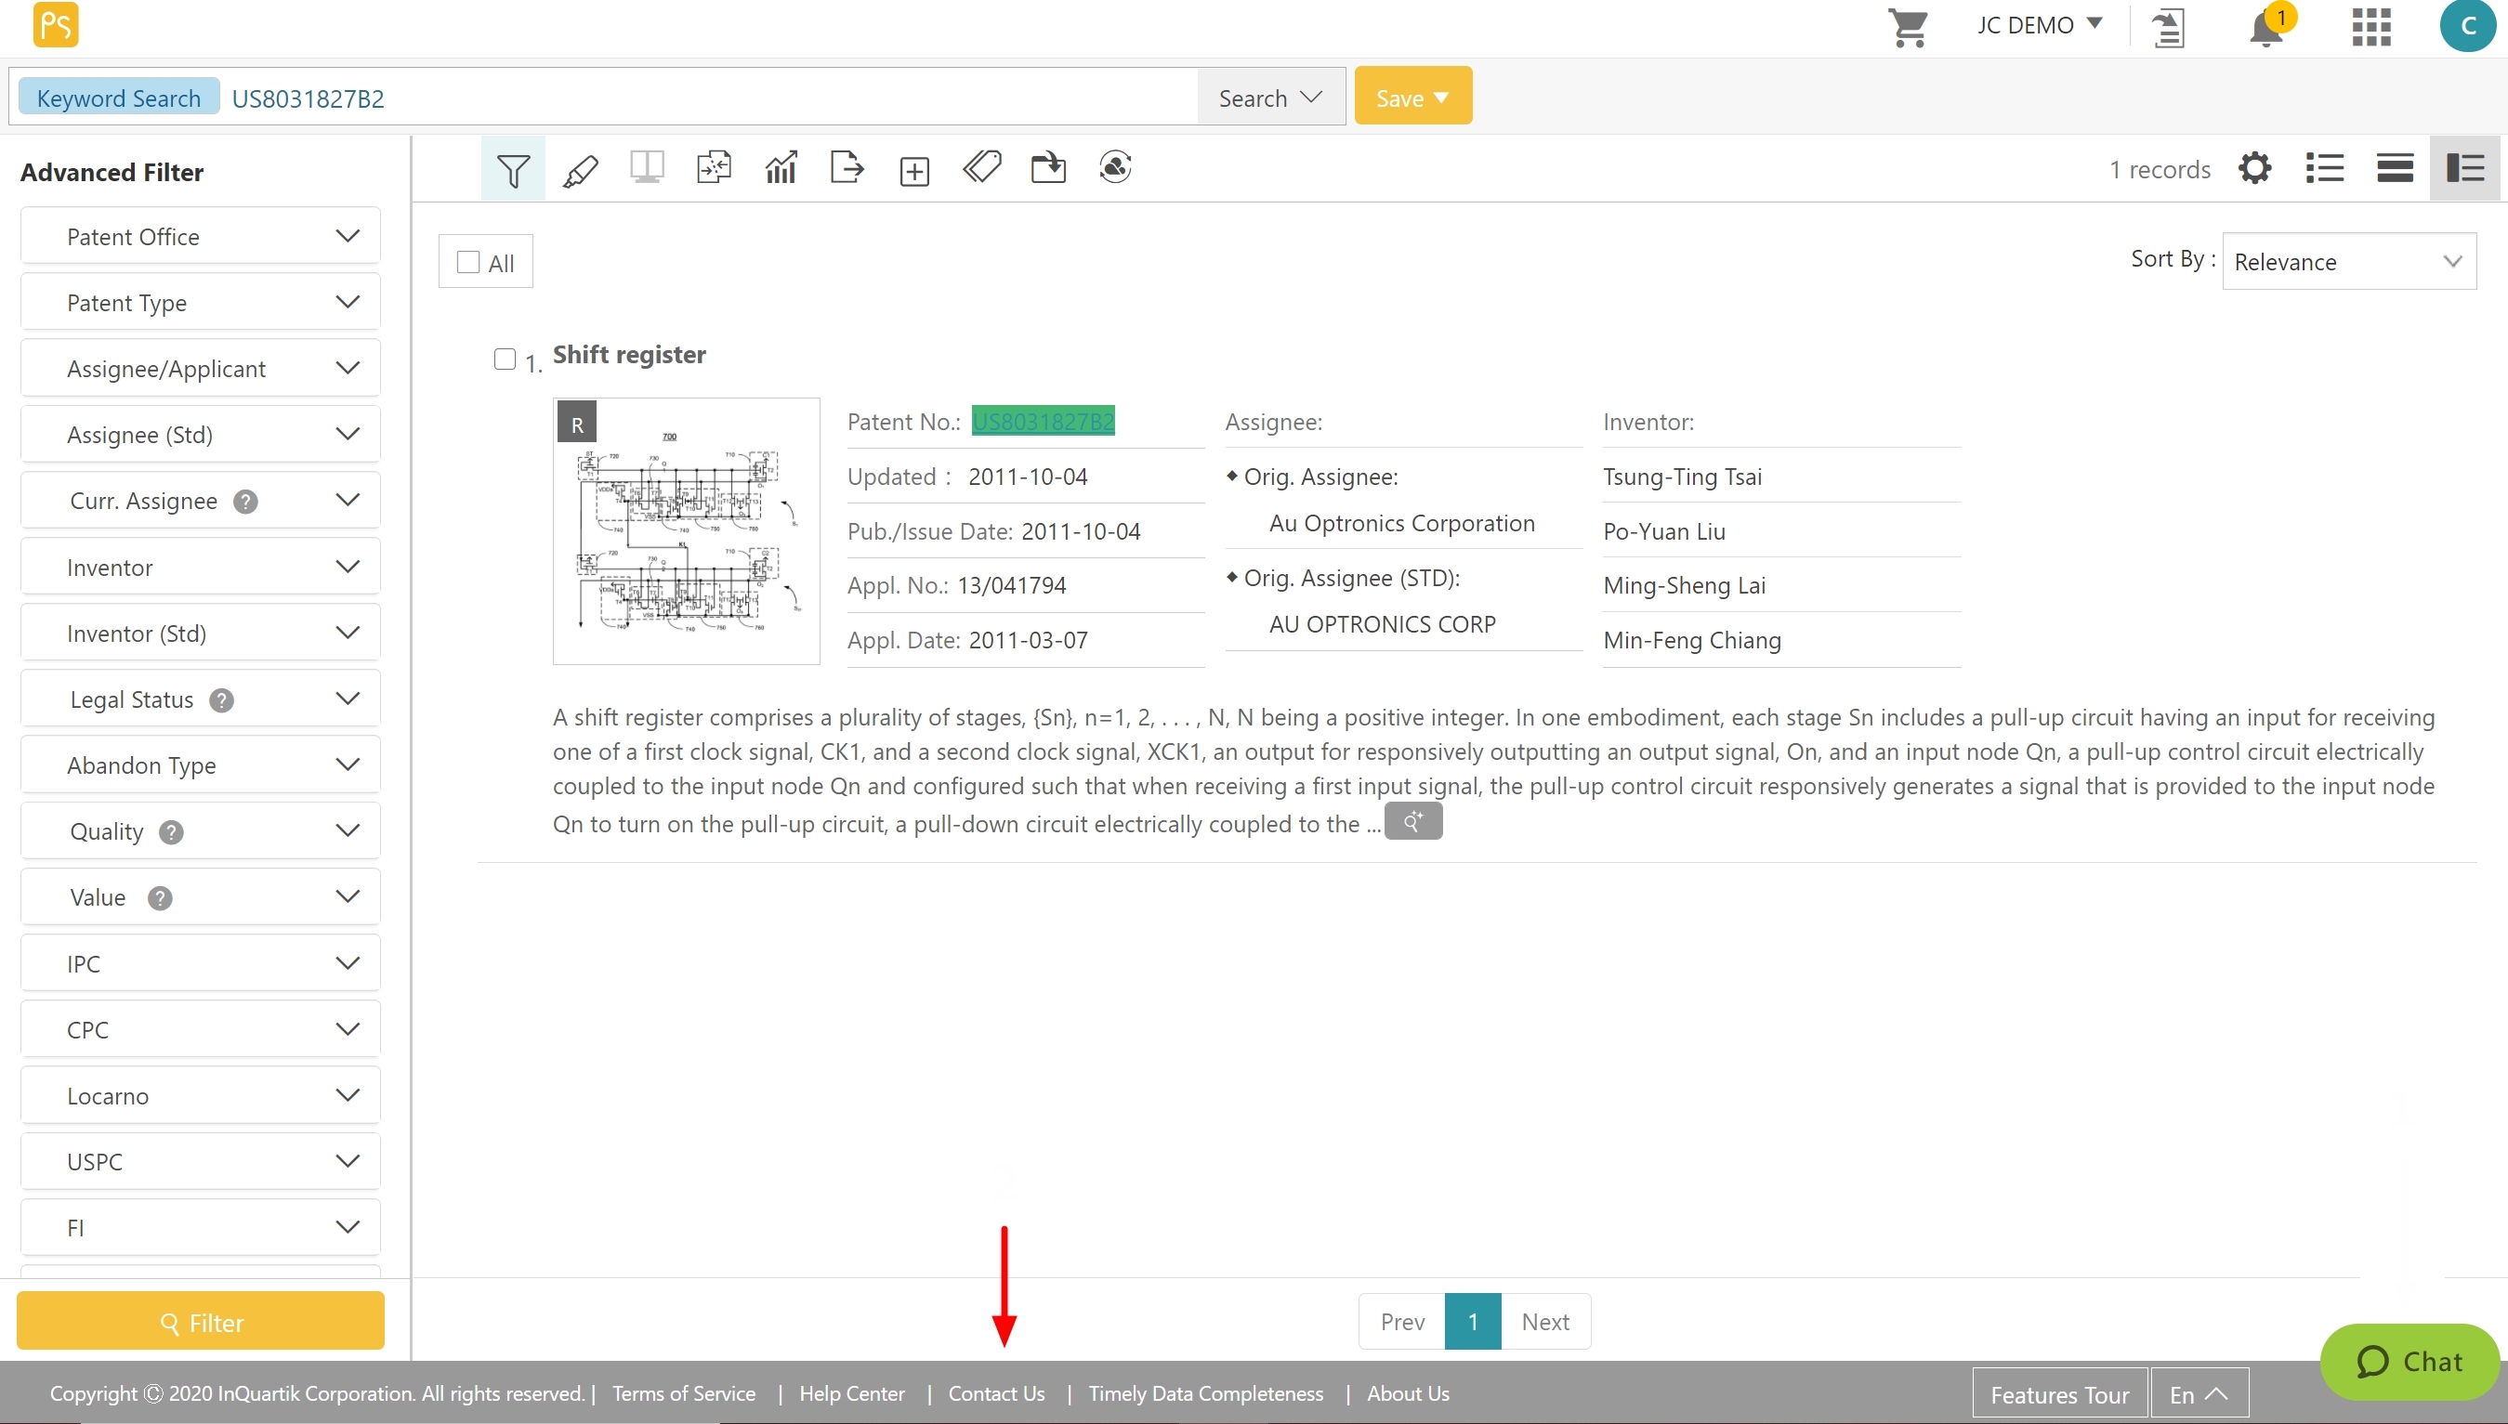Expand the Patent Office filter
2508x1424 pixels.
(201, 236)
